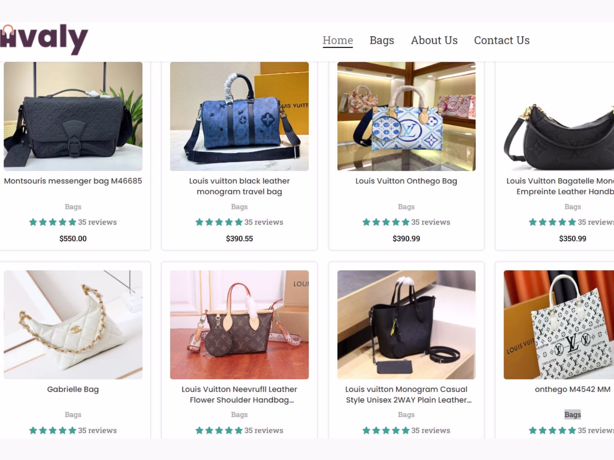Viewport: 614px width, 460px height.
Task: Open the onthego M4542 MM image
Action: tap(559, 325)
